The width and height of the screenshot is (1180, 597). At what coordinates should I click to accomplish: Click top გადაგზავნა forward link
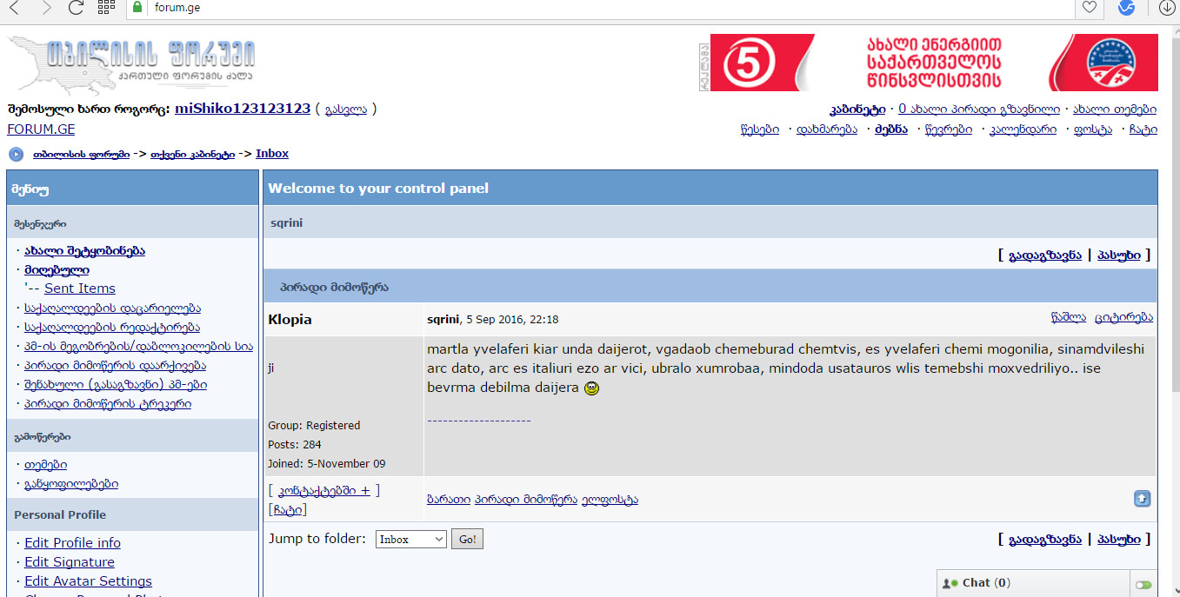pos(1045,255)
